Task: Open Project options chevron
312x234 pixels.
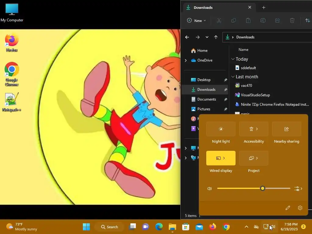Action: [257, 158]
